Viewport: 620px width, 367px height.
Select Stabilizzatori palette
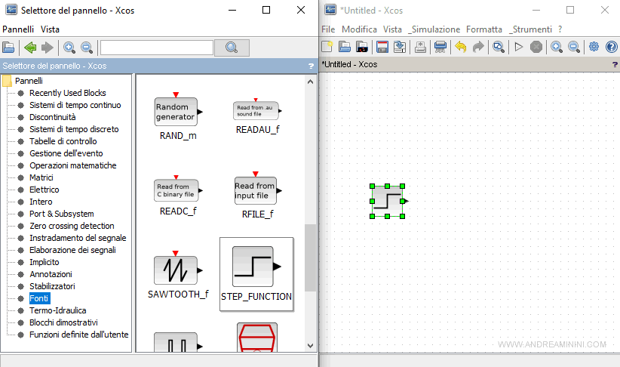(52, 286)
